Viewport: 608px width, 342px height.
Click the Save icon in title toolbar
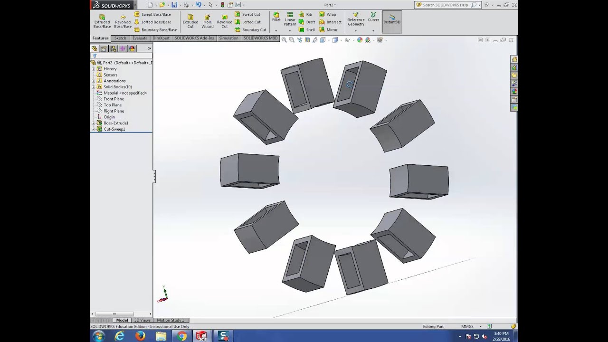[174, 5]
